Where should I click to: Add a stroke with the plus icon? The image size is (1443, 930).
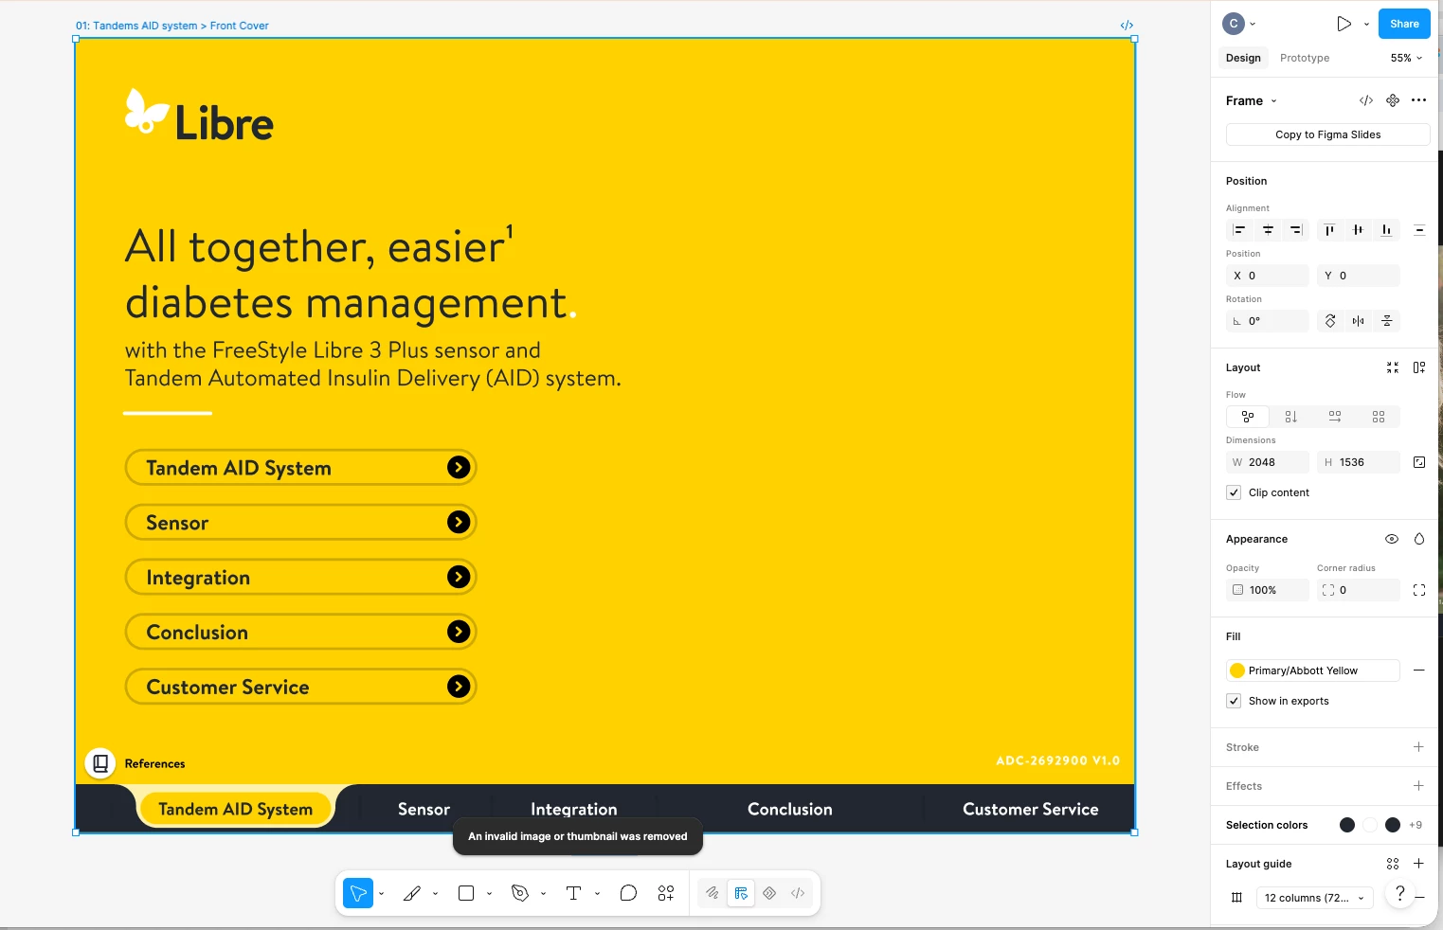(x=1418, y=747)
